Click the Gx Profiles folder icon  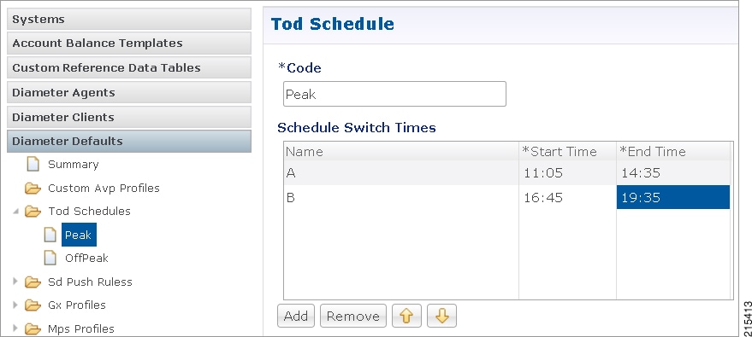click(x=33, y=305)
